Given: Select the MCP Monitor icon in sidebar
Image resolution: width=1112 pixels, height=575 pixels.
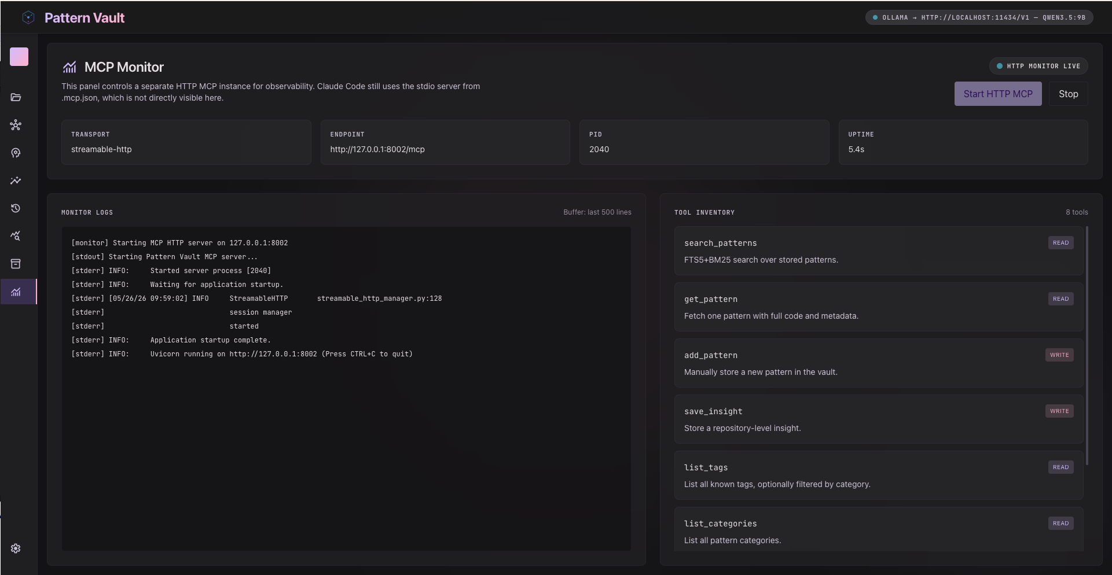Looking at the screenshot, I should click(18, 292).
